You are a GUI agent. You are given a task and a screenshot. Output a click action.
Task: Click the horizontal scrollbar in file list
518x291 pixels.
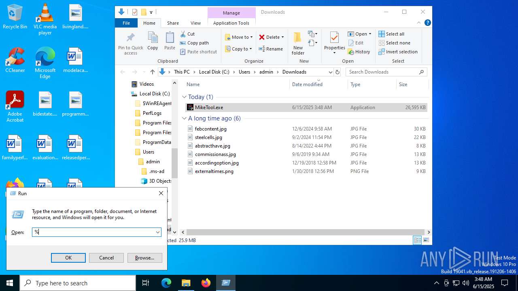(x=305, y=232)
